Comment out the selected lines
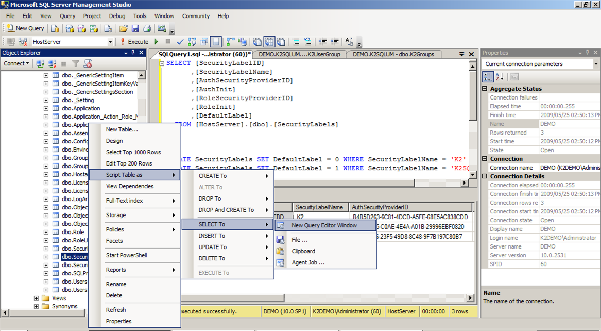The height and width of the screenshot is (331, 601). (x=296, y=41)
